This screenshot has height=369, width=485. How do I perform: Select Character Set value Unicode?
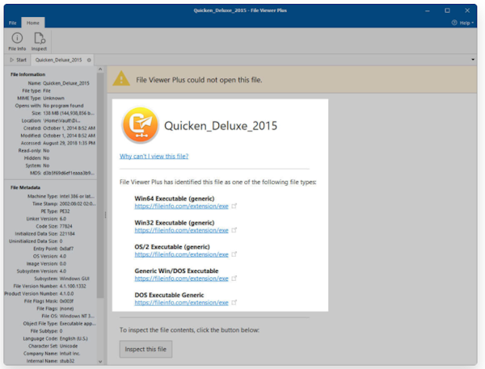tap(69, 346)
